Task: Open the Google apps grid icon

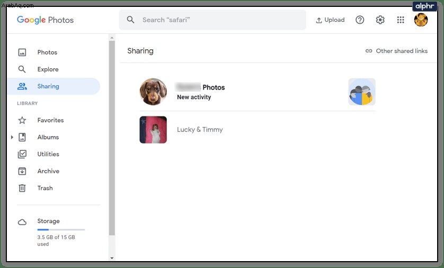Action: (401, 20)
